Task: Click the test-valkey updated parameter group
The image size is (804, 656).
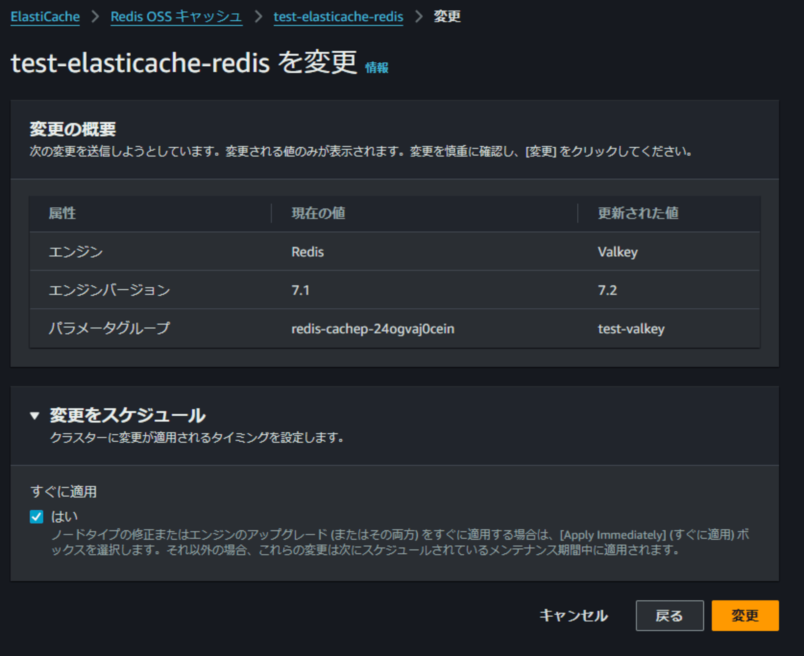Action: coord(631,329)
